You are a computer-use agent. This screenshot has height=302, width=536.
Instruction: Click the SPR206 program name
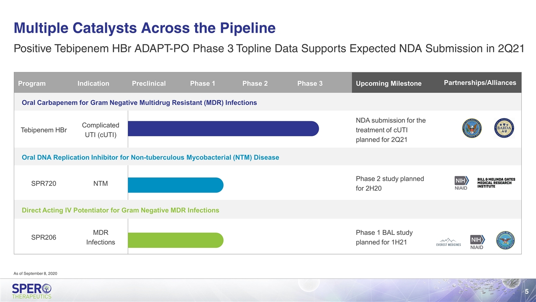pos(44,237)
